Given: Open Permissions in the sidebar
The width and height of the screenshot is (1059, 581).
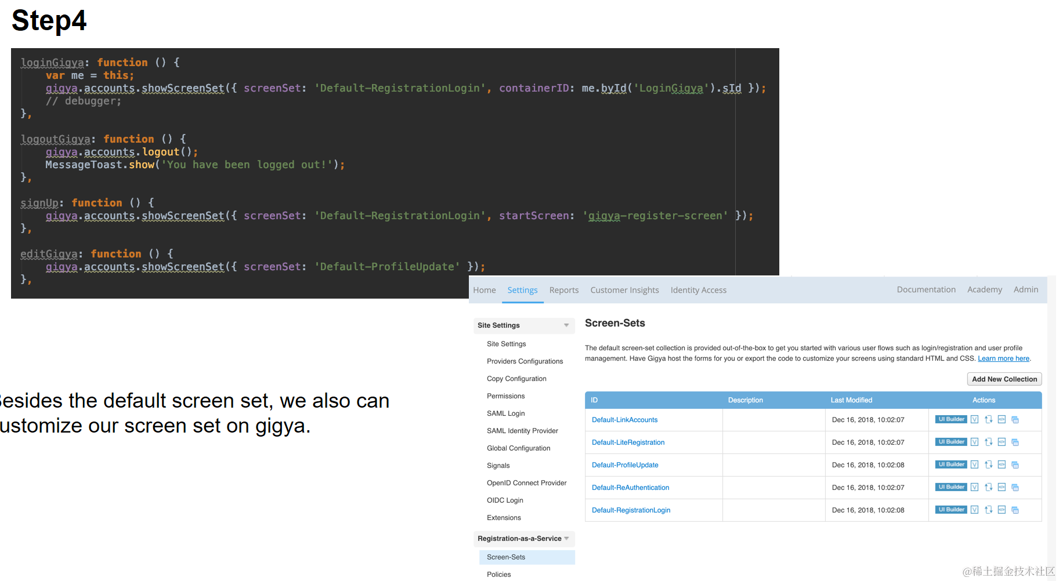Looking at the screenshot, I should [506, 396].
